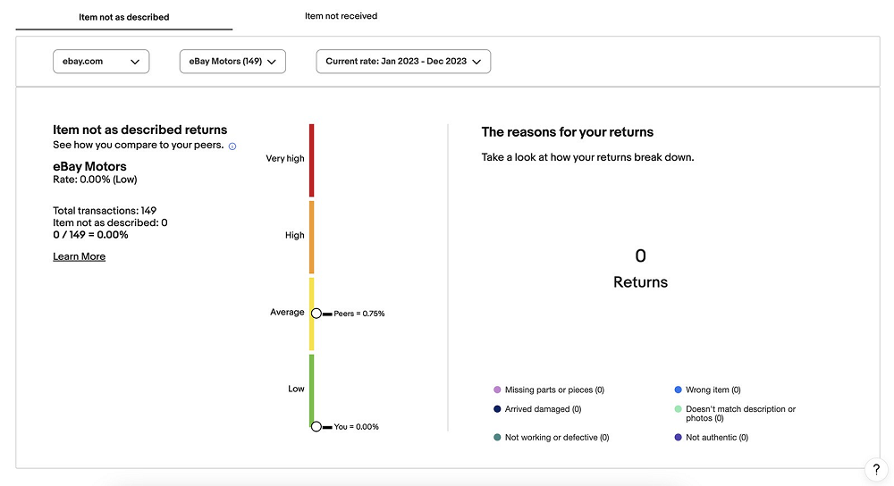Open the Item not as described tab
The image size is (894, 486).
[123, 17]
